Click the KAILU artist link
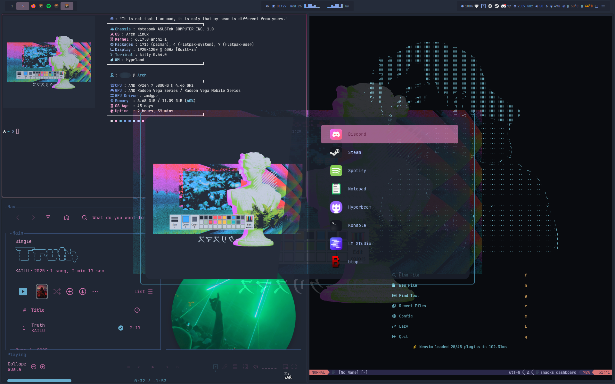This screenshot has width=615, height=384. pos(22,271)
